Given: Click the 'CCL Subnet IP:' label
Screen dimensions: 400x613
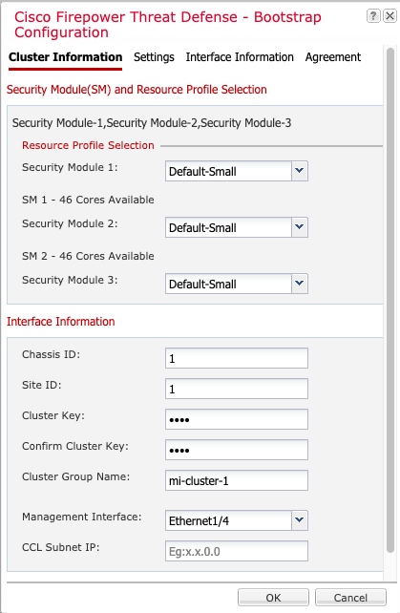Looking at the screenshot, I should click(60, 547).
